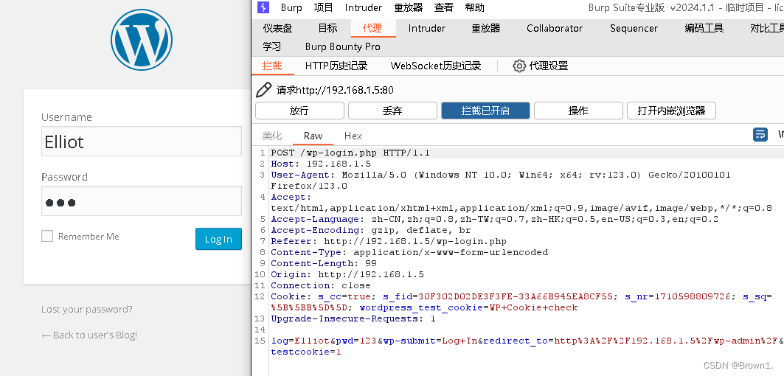This screenshot has width=784, height=376.
Task: Switch editor view to 美化
Action: click(272, 136)
